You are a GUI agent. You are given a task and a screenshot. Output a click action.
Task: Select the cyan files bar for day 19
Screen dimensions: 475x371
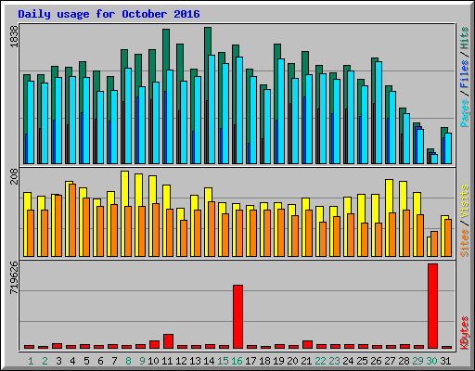click(281, 111)
